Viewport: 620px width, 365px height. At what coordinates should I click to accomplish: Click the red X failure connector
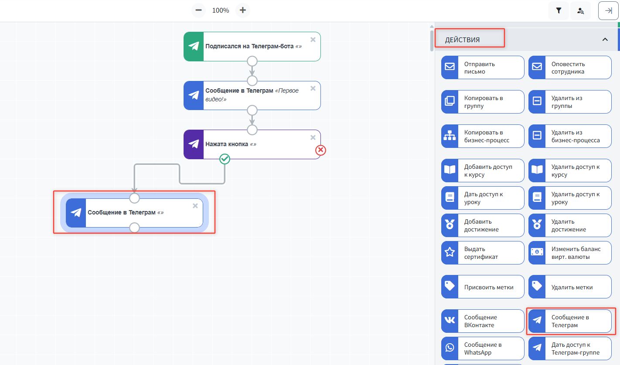321,150
